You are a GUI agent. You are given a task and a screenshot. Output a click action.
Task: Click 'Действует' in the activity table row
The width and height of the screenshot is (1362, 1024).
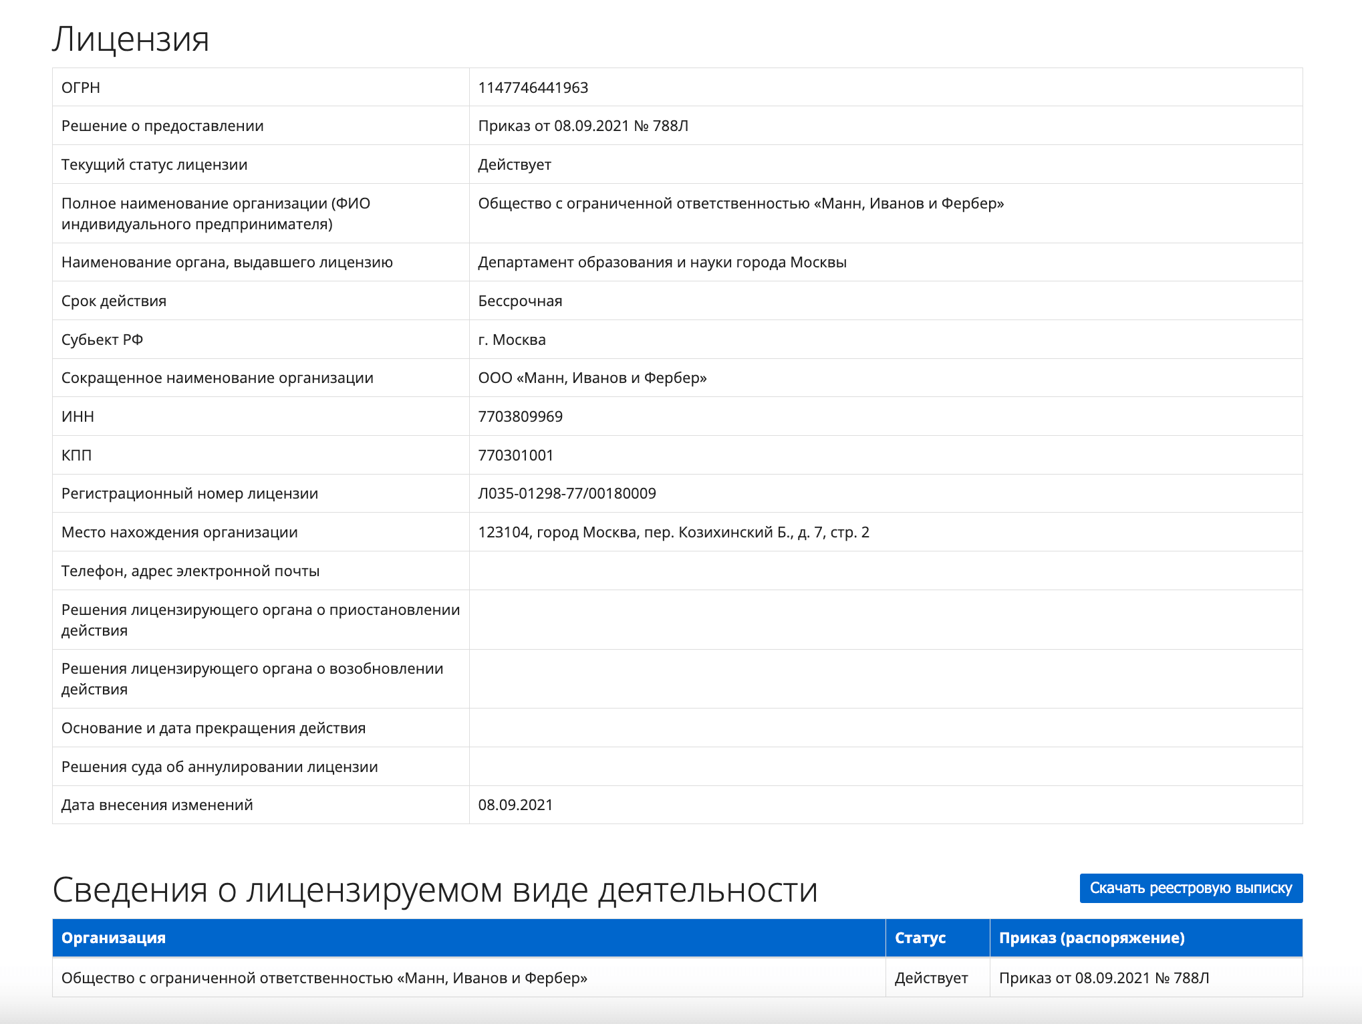click(x=932, y=978)
